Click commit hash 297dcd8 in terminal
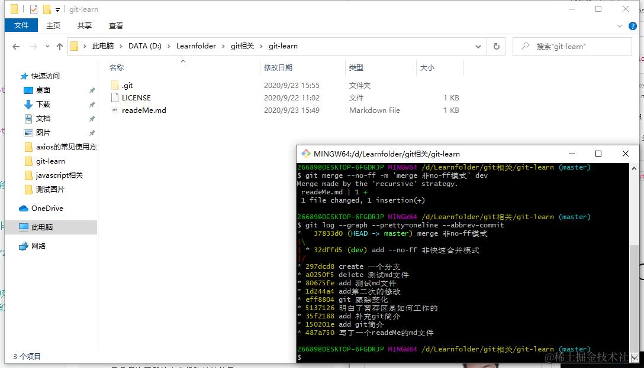644x368 pixels. pos(320,266)
